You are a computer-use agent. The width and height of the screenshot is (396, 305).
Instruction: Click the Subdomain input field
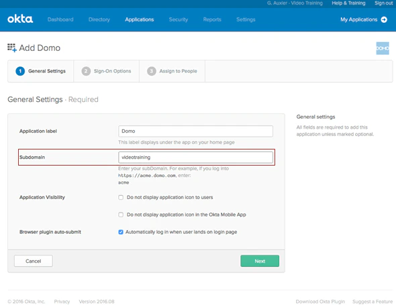pyautogui.click(x=195, y=158)
